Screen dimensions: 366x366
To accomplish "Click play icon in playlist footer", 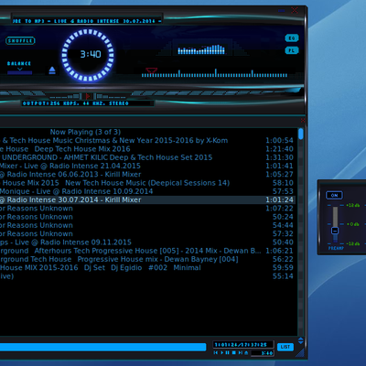I will (221, 353).
